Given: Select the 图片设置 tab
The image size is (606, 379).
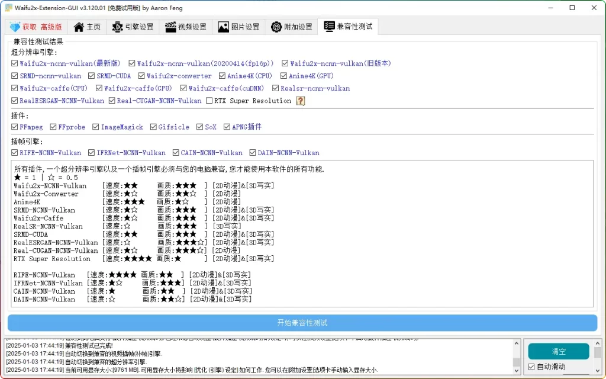Looking at the screenshot, I should pyautogui.click(x=238, y=27).
